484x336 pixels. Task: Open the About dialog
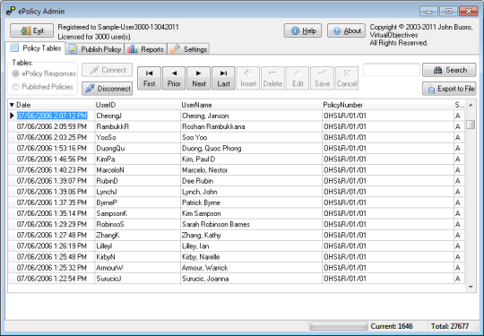[346, 30]
